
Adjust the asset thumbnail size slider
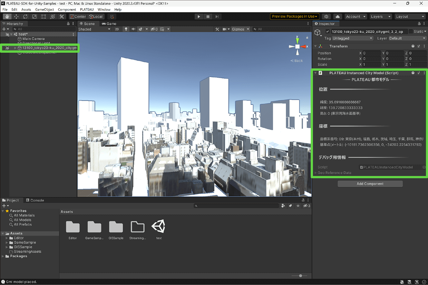coord(300,276)
